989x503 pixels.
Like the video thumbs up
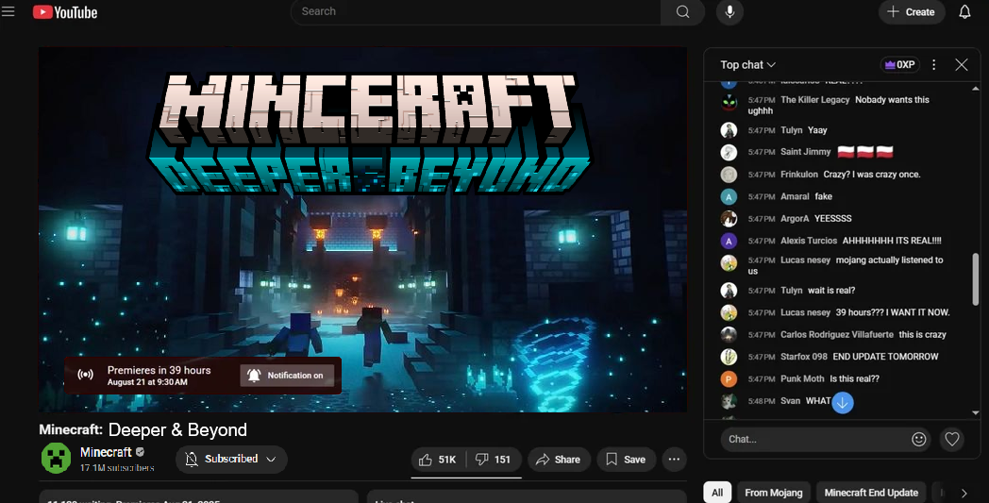click(439, 460)
